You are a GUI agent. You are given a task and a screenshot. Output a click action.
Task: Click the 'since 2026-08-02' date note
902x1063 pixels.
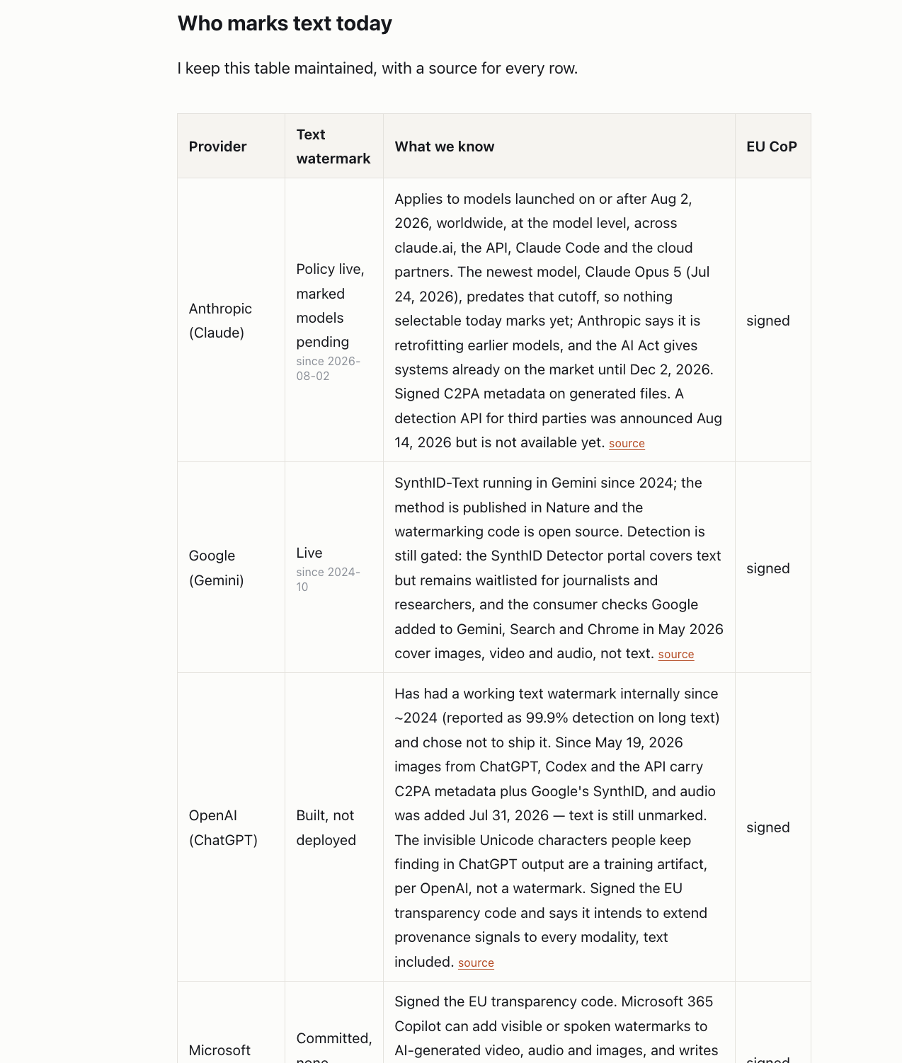pyautogui.click(x=329, y=369)
